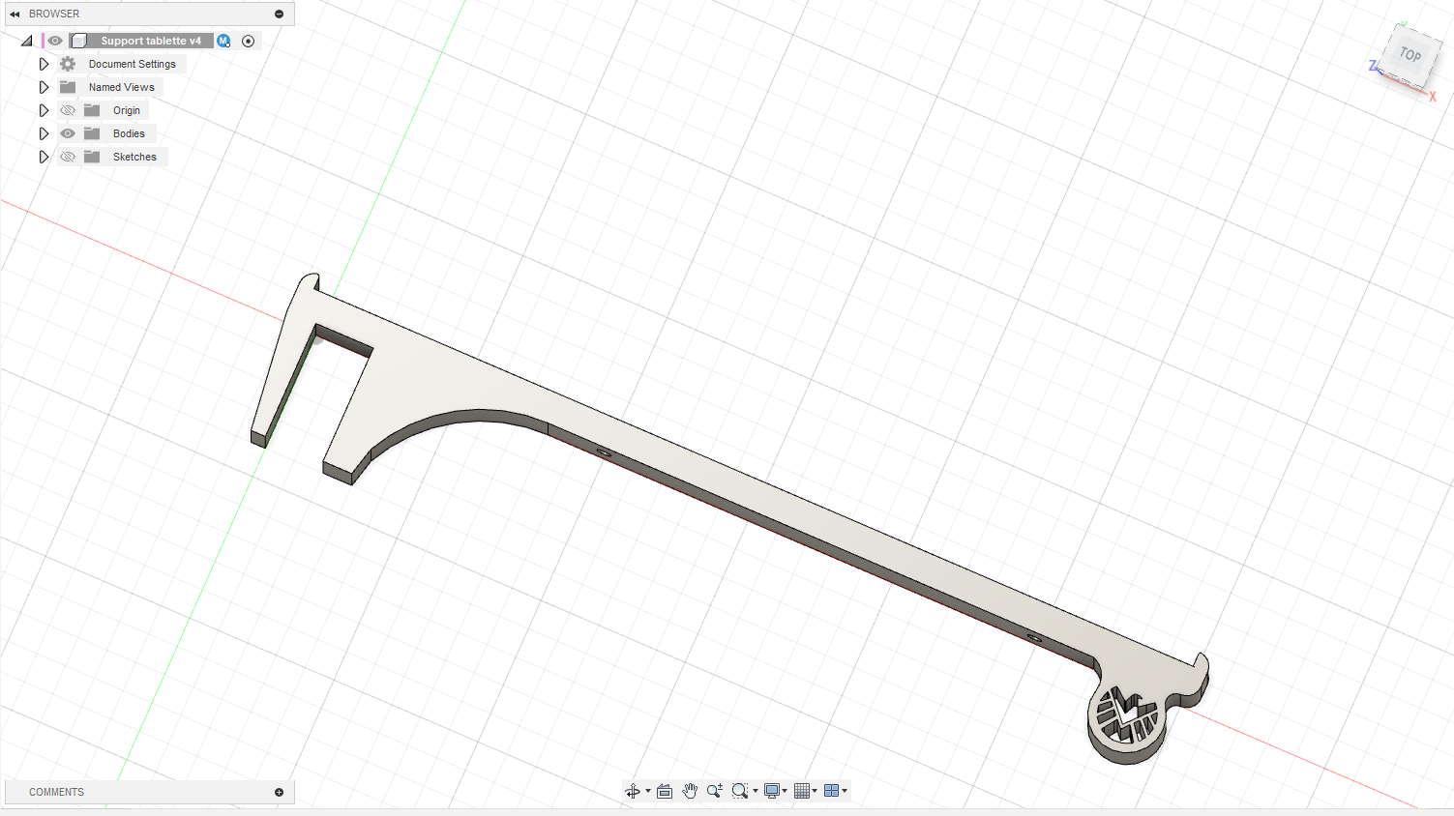Click the Look At tool icon
This screenshot has height=816, width=1454.
[665, 791]
